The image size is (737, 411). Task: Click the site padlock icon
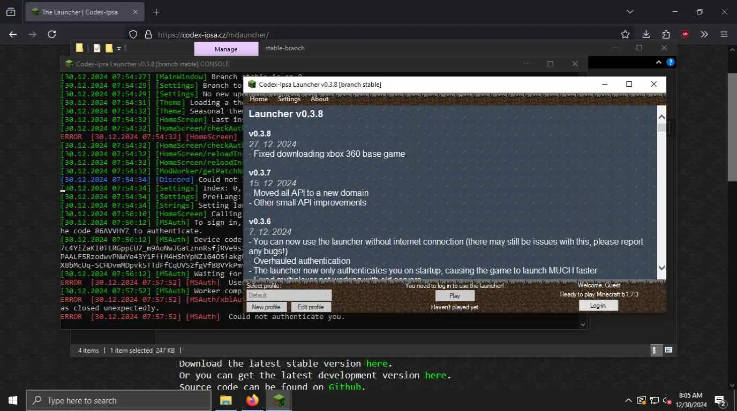point(148,34)
